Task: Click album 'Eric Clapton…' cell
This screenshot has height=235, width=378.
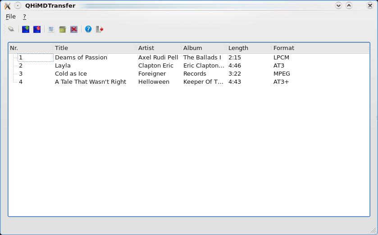Action: pos(204,66)
